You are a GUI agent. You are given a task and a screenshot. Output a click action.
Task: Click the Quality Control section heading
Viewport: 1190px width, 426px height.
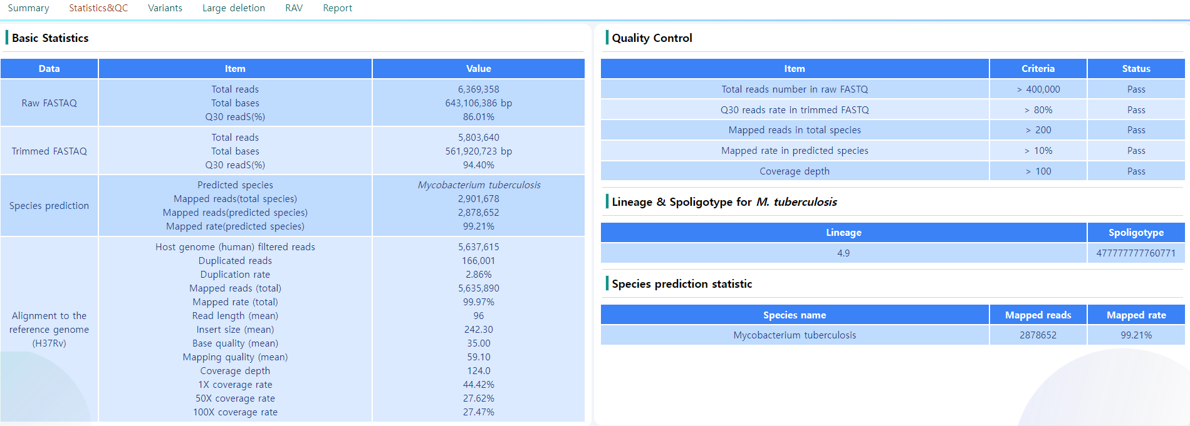652,38
